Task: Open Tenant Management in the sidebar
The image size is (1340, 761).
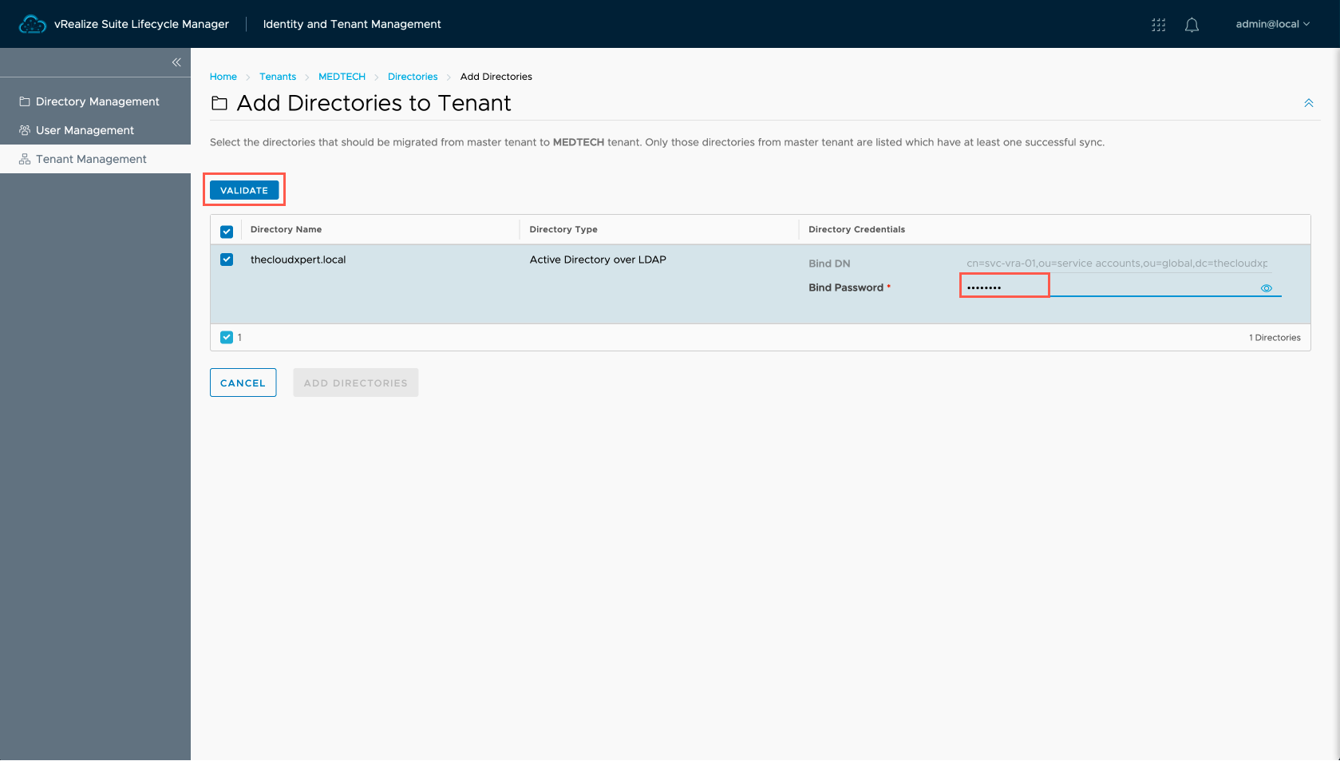Action: [91, 159]
